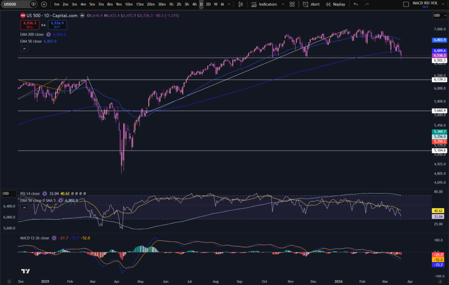Collapse the main chart indicator legend

coord(25,49)
